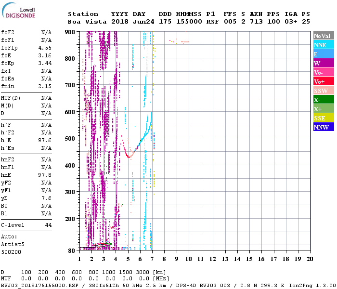The width and height of the screenshot is (337, 289).
Task: Click the 3000 km distance in MUF table
Action: pyautogui.click(x=143, y=272)
